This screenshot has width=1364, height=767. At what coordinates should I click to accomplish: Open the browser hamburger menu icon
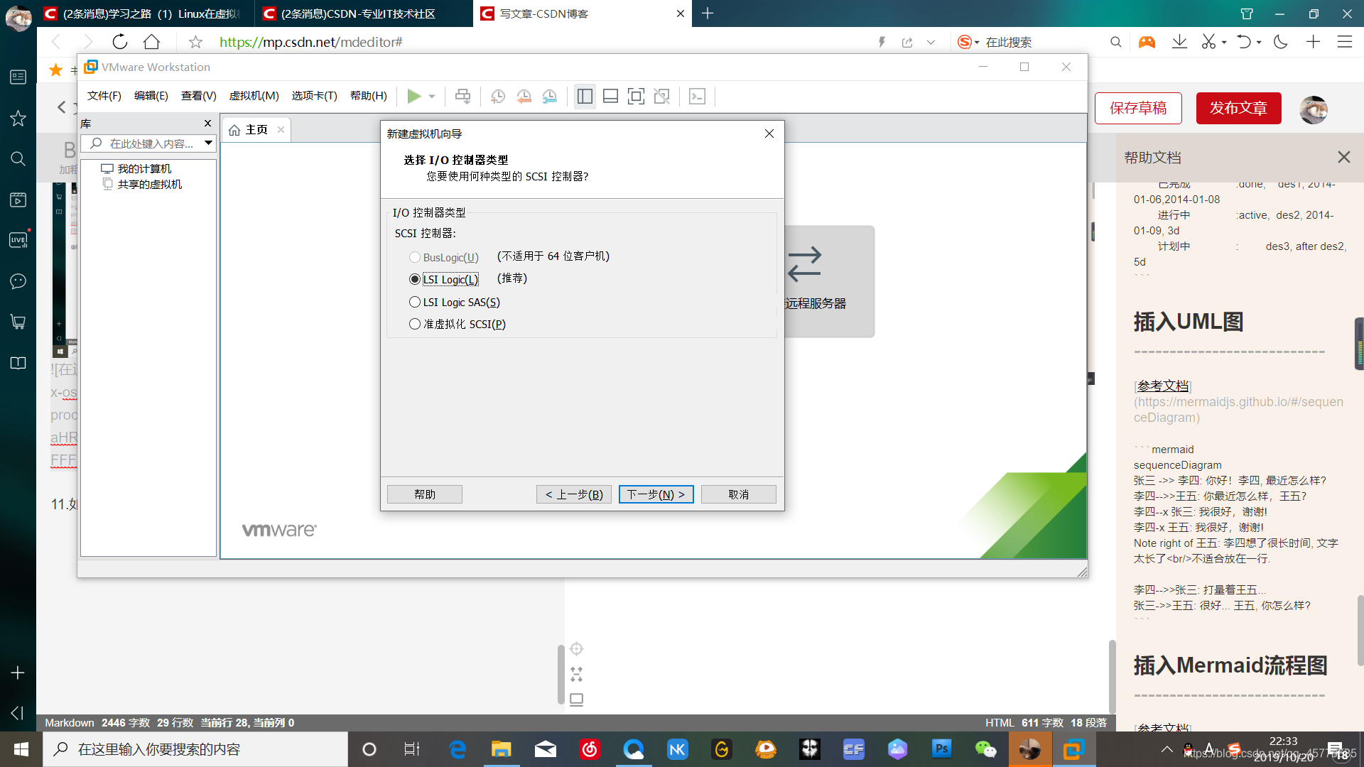[x=1344, y=42]
